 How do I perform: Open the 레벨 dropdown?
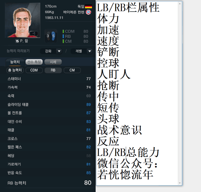tap(82, 51)
